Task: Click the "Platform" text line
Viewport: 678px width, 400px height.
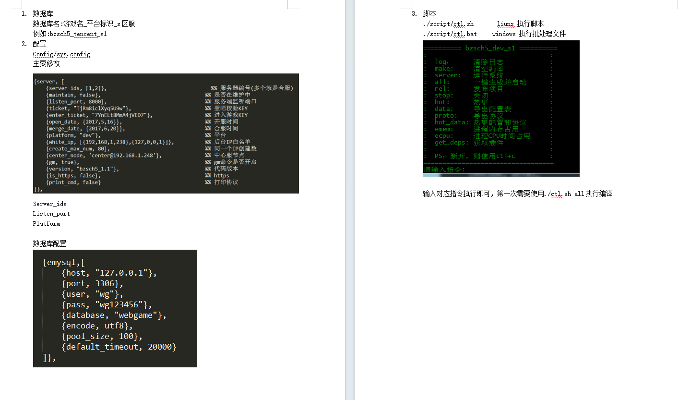Action: [x=46, y=224]
